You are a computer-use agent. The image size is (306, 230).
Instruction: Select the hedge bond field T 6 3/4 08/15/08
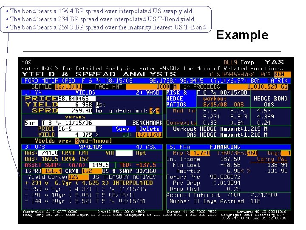[x=223, y=92]
